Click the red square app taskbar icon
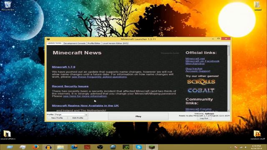This screenshot has width=267, height=150. 87,147
